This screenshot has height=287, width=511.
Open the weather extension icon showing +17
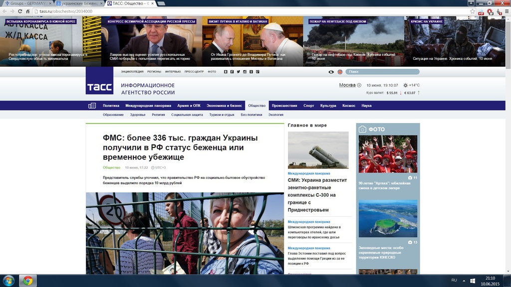point(481,12)
